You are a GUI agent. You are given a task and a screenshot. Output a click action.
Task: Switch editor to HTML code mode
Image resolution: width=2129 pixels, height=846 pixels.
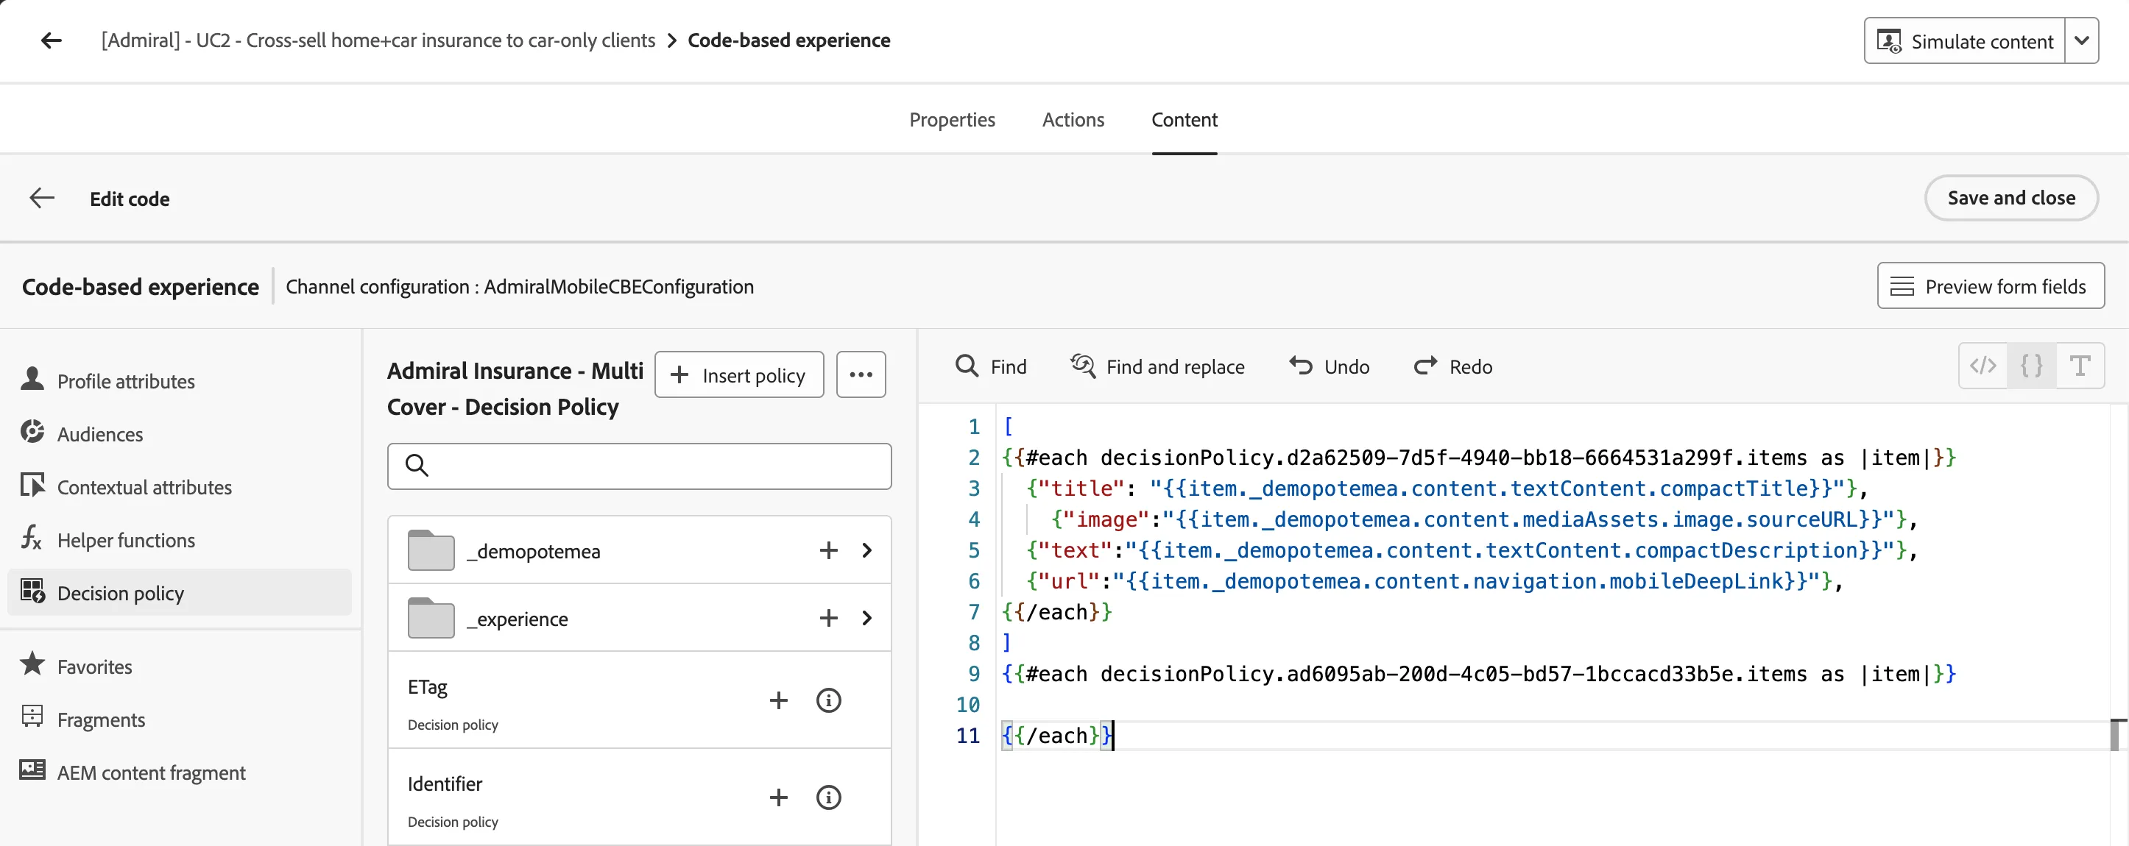1983,365
